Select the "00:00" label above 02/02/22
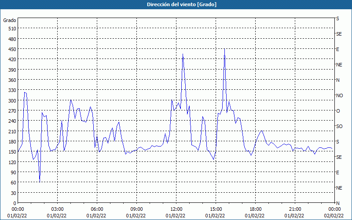The width and height of the screenshot is (352, 220). click(x=334, y=209)
